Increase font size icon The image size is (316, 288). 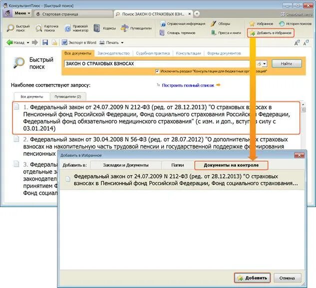[297, 42]
